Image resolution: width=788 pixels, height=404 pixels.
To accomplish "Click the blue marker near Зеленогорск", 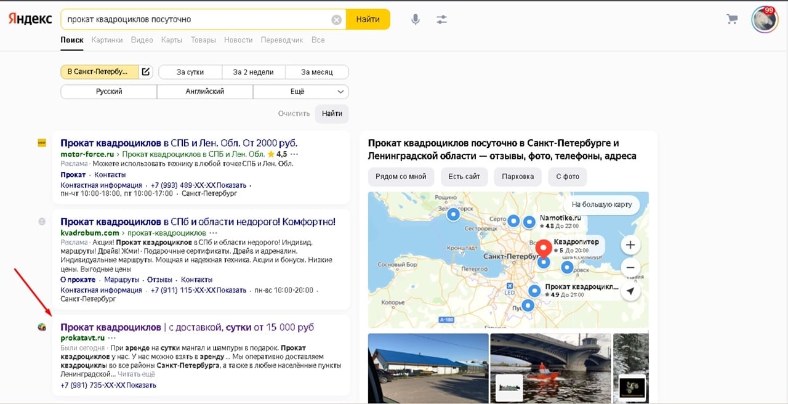I will (x=453, y=214).
